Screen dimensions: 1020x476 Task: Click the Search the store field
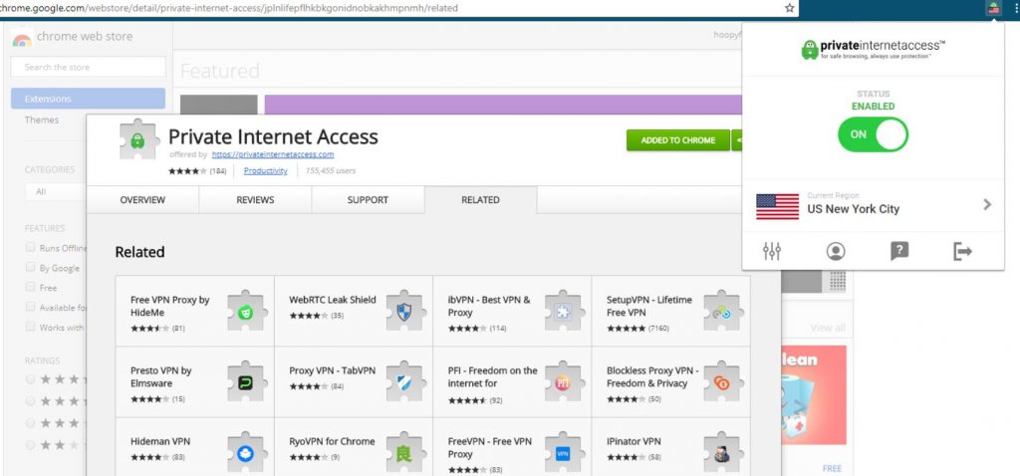pyautogui.click(x=89, y=67)
